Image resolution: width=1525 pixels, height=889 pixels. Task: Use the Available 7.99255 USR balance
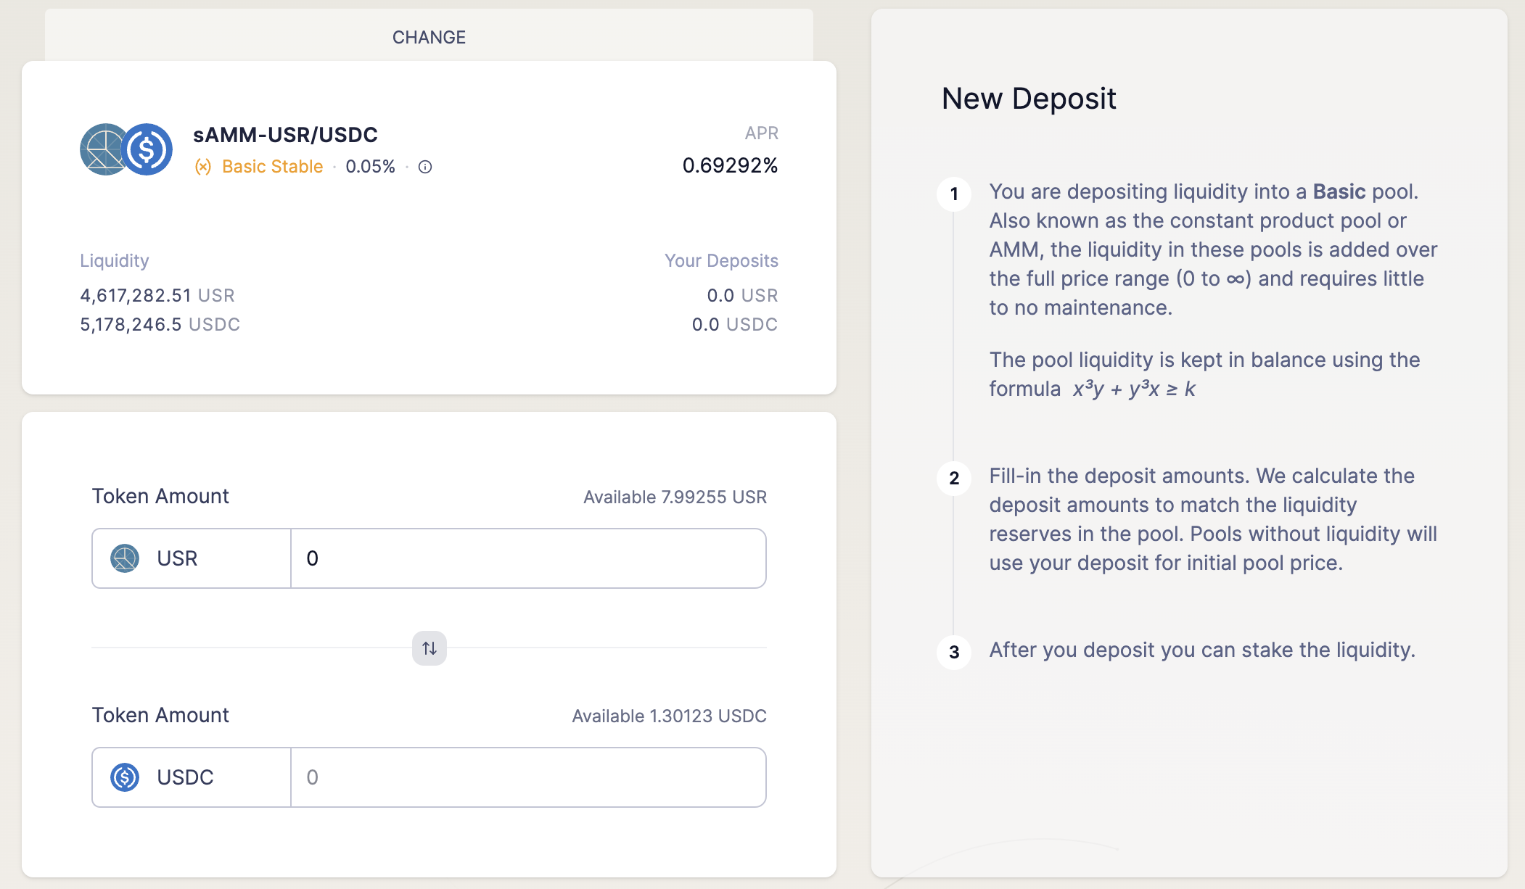675,497
